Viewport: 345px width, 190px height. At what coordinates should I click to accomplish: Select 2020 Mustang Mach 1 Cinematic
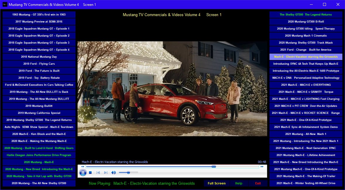tap(306, 36)
